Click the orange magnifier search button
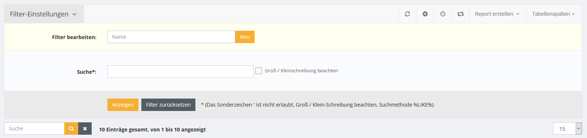 tap(71, 129)
